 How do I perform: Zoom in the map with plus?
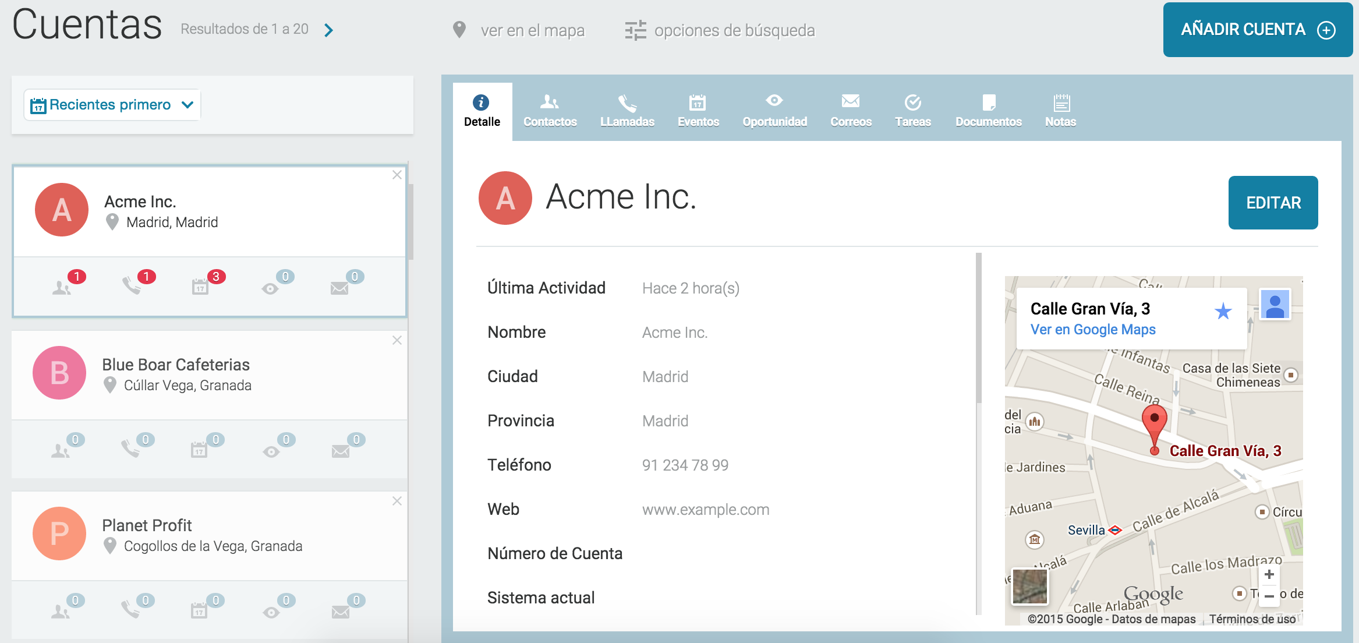(1269, 575)
